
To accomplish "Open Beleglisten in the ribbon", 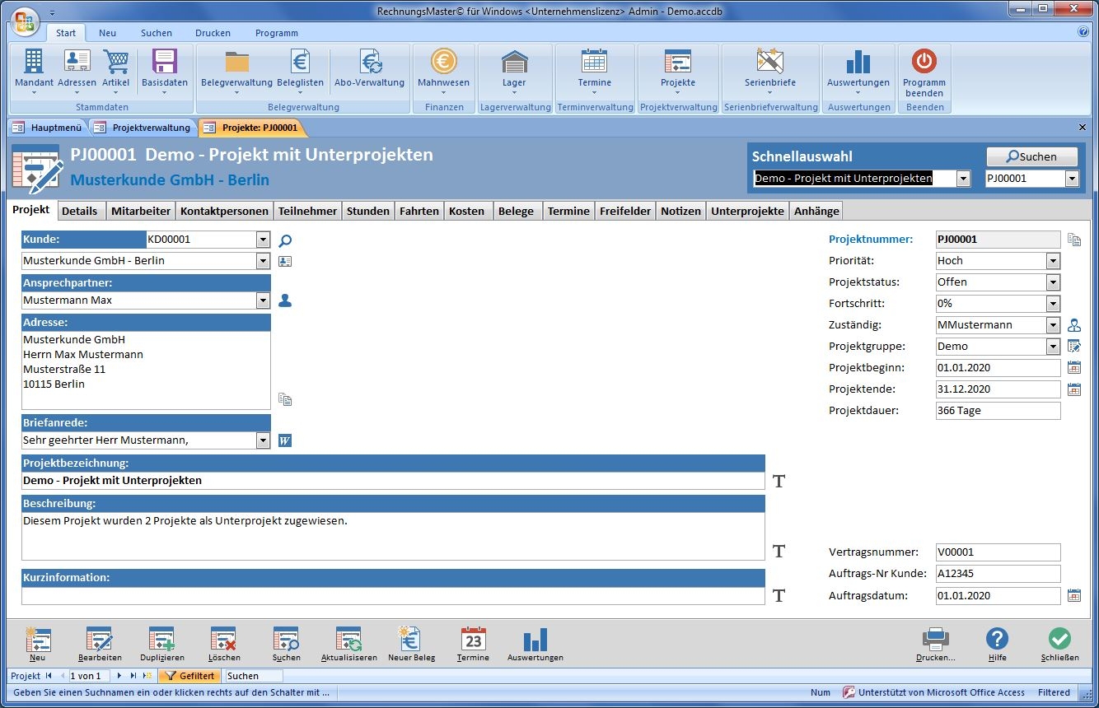I will pyautogui.click(x=300, y=72).
